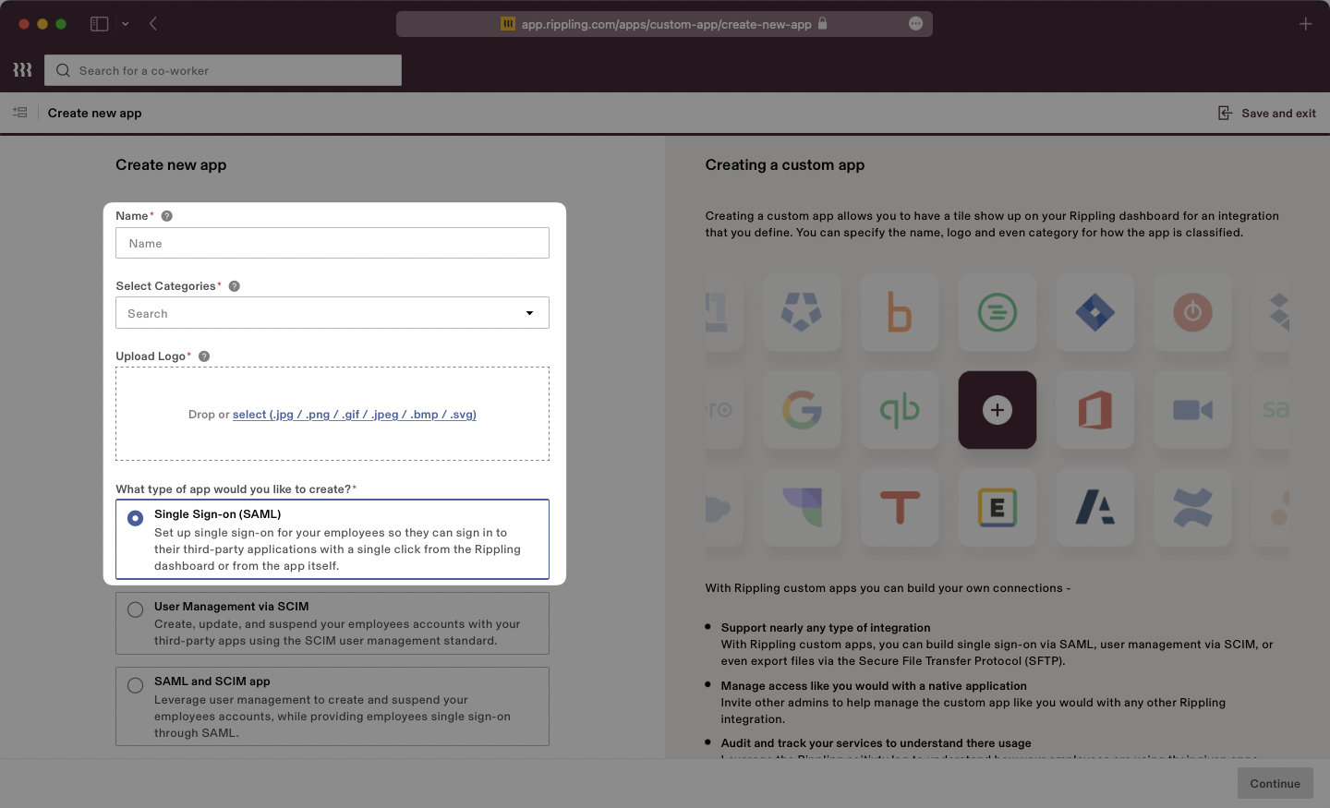Viewport: 1330px width, 808px height.
Task: Select the SAML and SCIM app option
Action: coord(136,685)
